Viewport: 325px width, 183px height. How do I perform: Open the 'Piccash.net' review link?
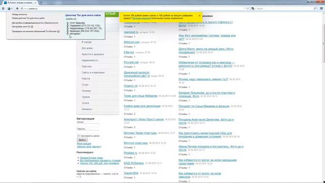[131, 62]
